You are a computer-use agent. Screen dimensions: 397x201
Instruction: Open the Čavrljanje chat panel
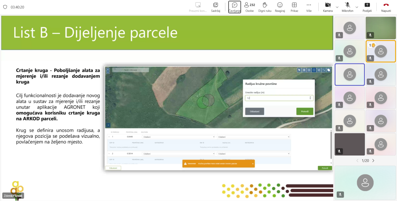[x=235, y=7]
